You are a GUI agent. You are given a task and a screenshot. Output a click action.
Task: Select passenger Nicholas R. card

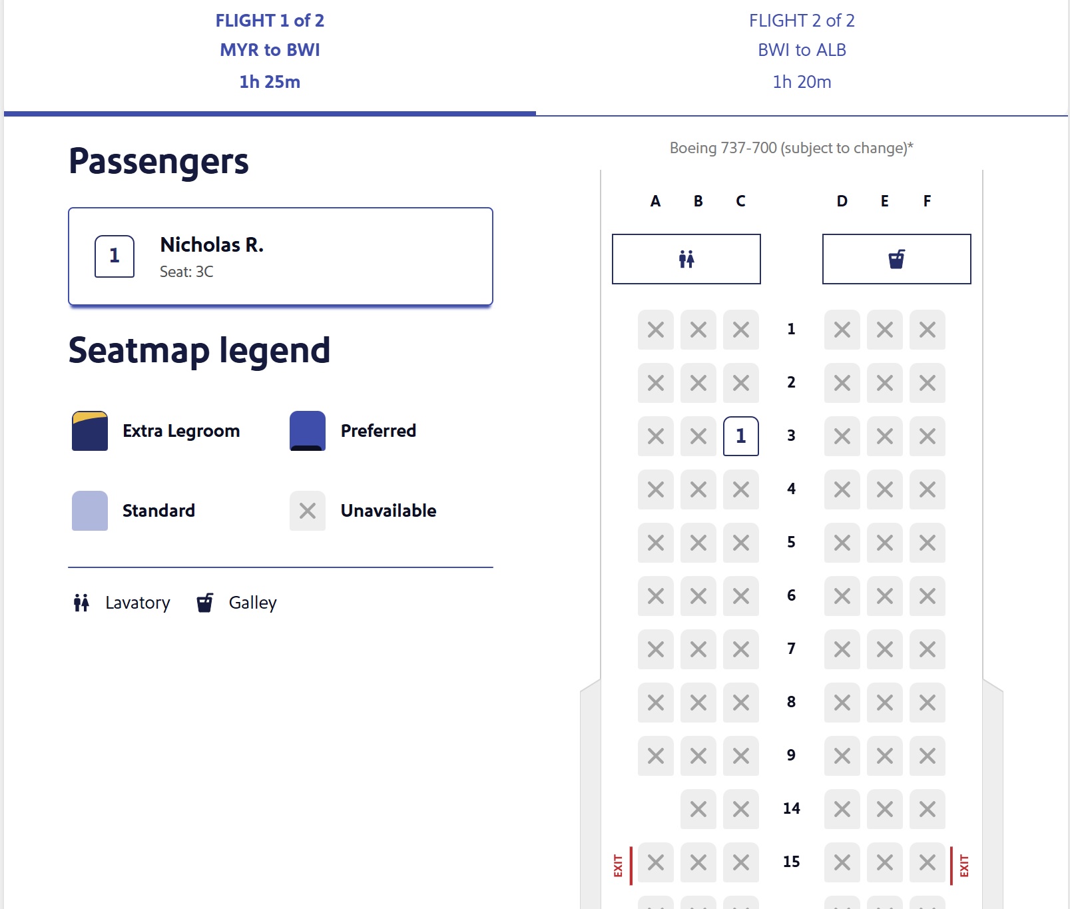[280, 256]
